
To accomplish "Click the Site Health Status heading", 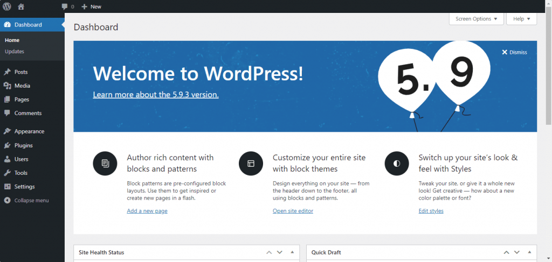I will [x=101, y=252].
